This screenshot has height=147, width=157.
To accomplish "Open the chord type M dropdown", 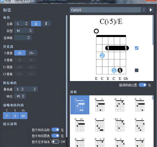I will coord(24,31).
